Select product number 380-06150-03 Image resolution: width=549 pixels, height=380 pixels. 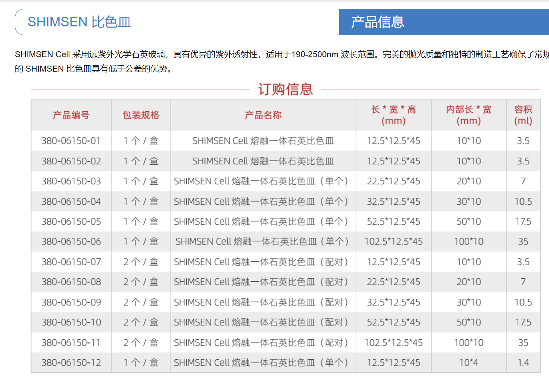coord(71,181)
